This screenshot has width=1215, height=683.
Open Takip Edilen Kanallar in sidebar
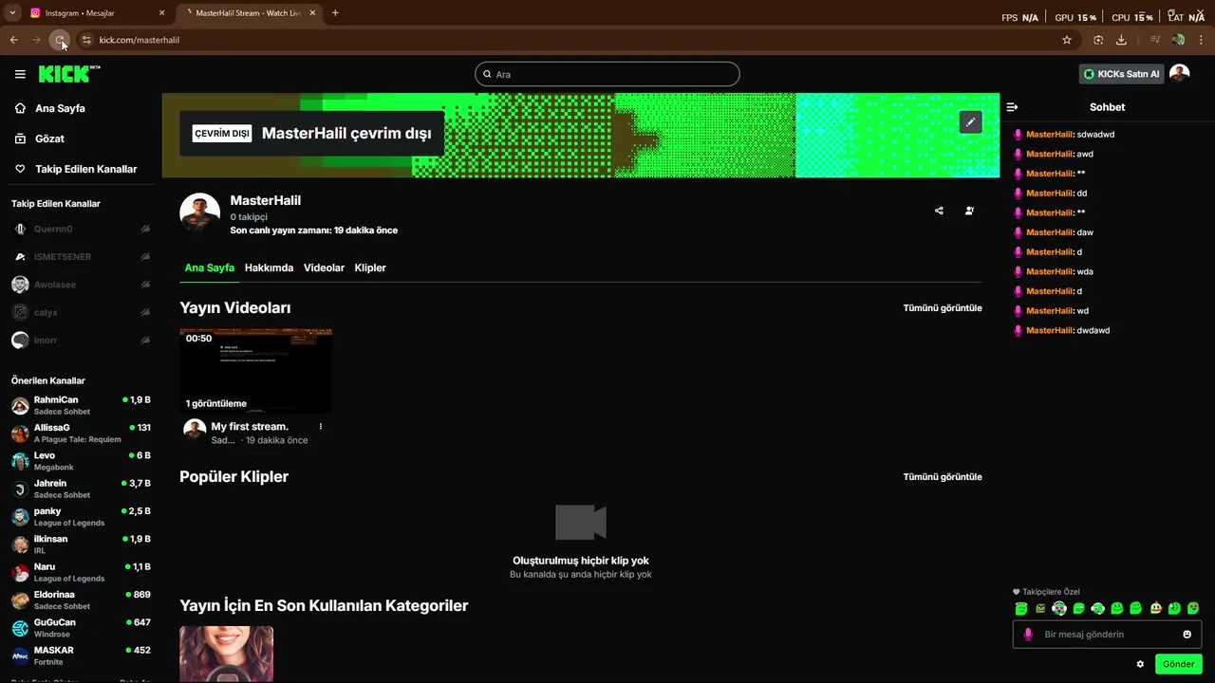pos(76,169)
